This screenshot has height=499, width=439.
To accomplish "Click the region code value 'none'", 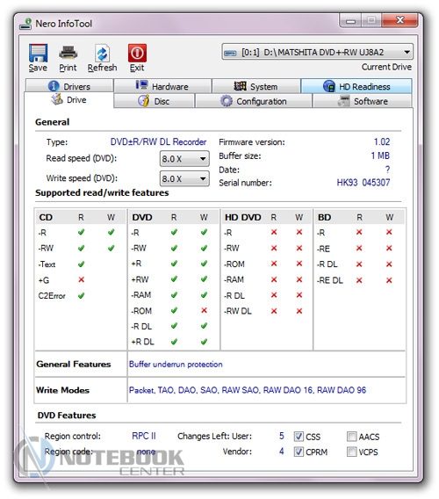I will click(x=146, y=452).
